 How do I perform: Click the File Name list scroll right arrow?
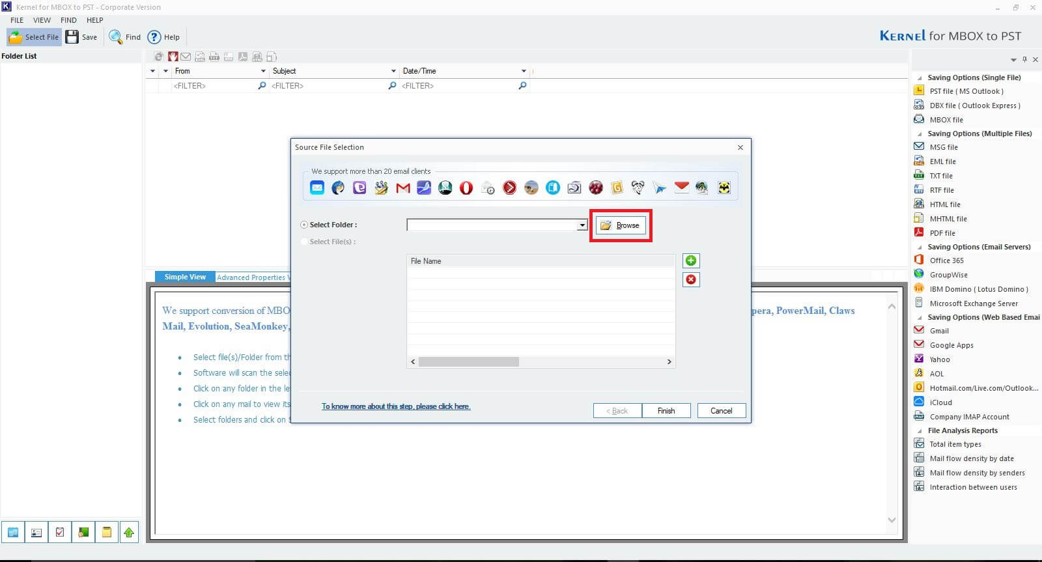669,361
